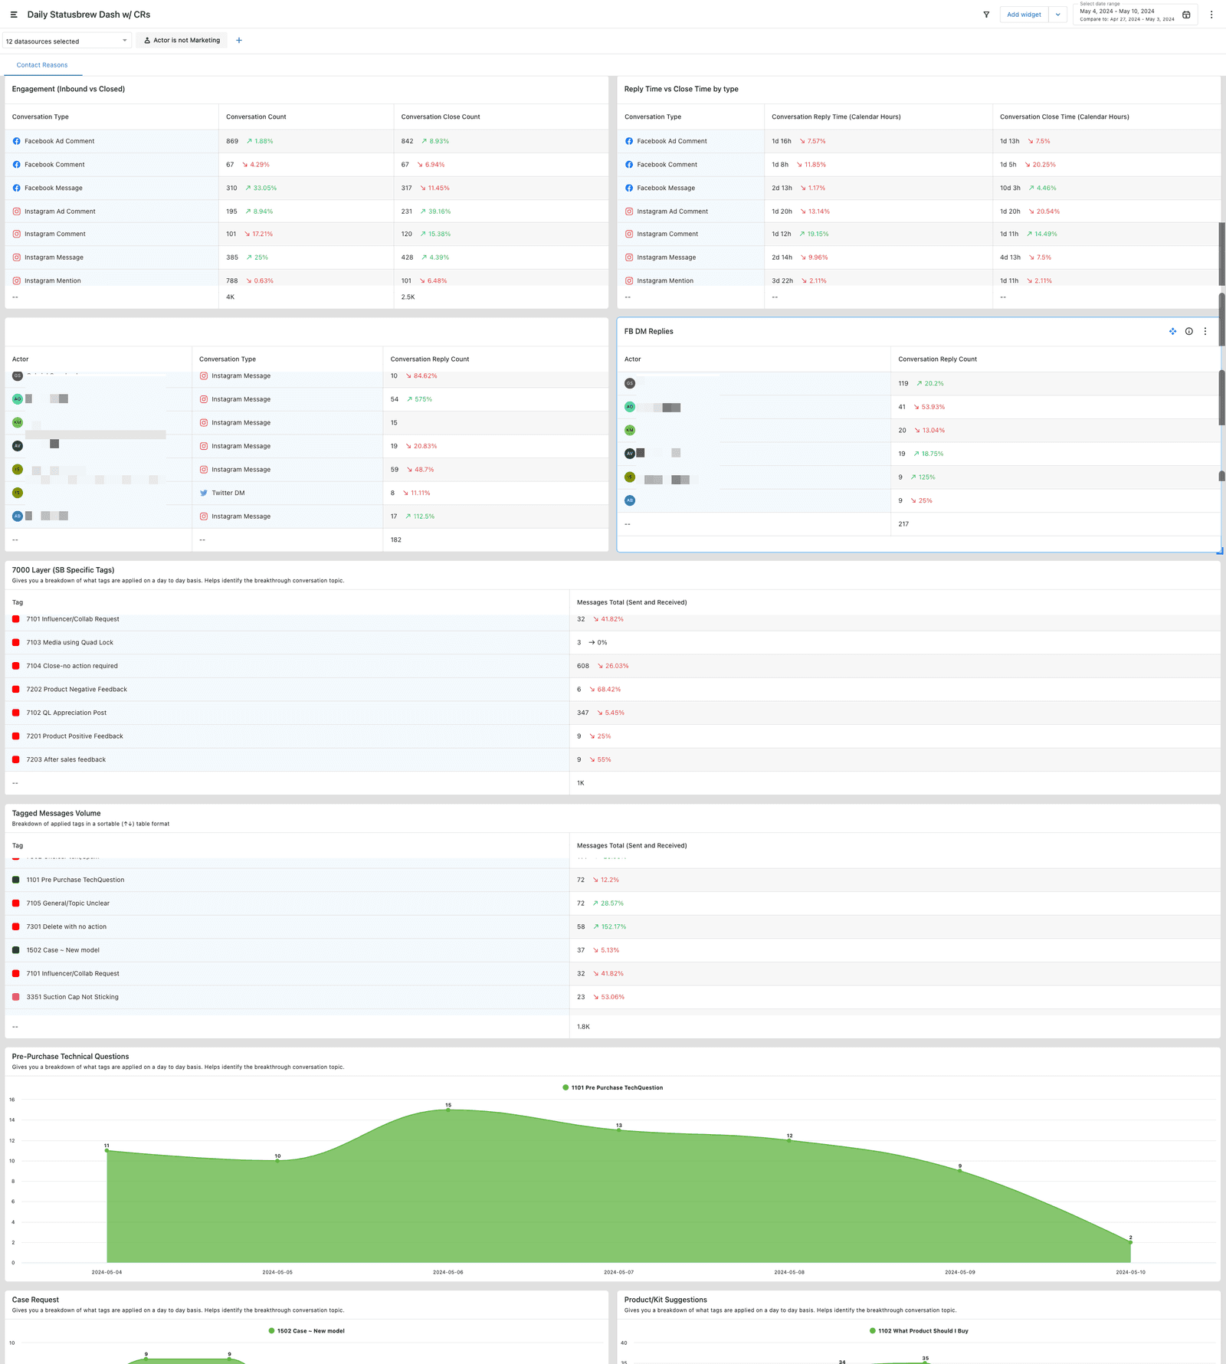Open the date range calendar icon
The height and width of the screenshot is (1364, 1226).
1186,15
